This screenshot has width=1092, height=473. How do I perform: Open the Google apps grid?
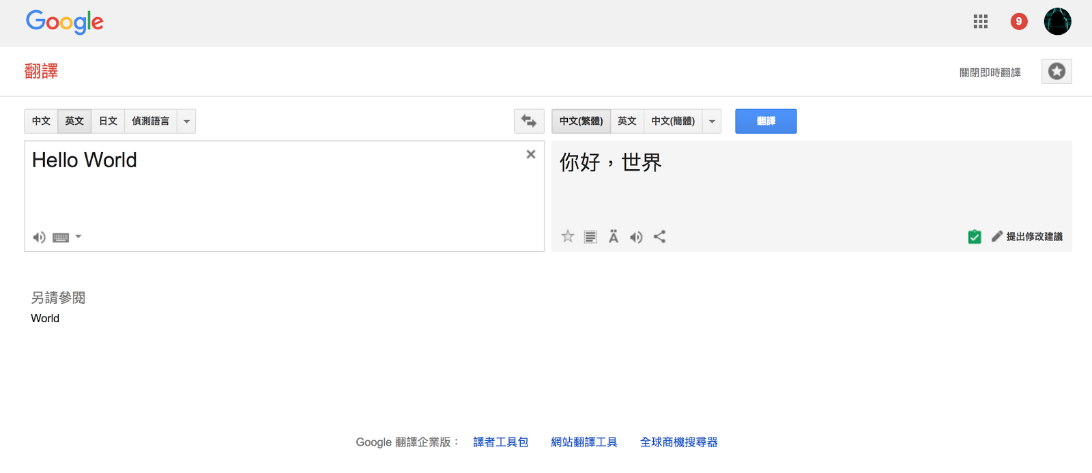pos(981,22)
